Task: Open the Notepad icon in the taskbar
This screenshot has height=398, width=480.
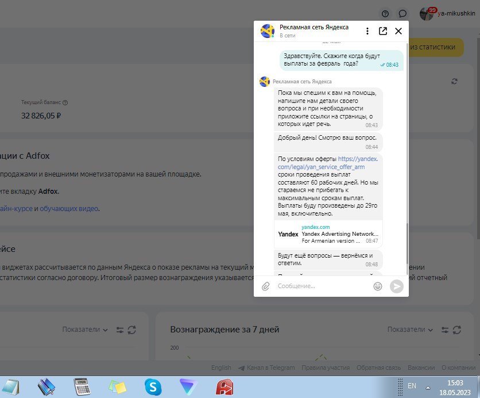Action: tap(10, 387)
